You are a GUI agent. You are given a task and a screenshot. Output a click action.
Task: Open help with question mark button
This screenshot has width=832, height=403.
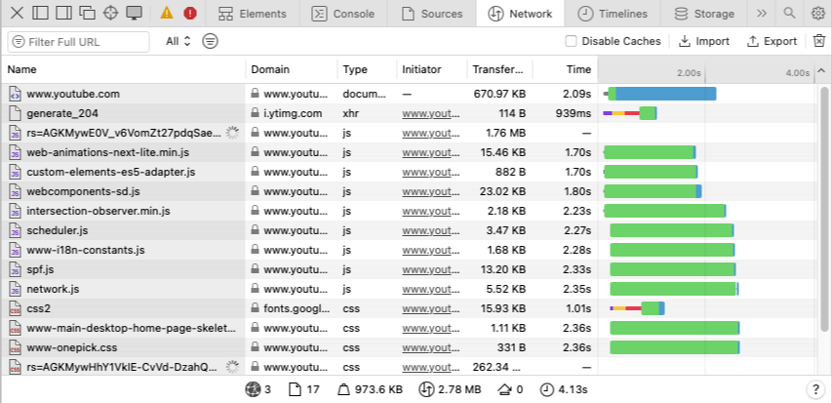click(x=816, y=389)
